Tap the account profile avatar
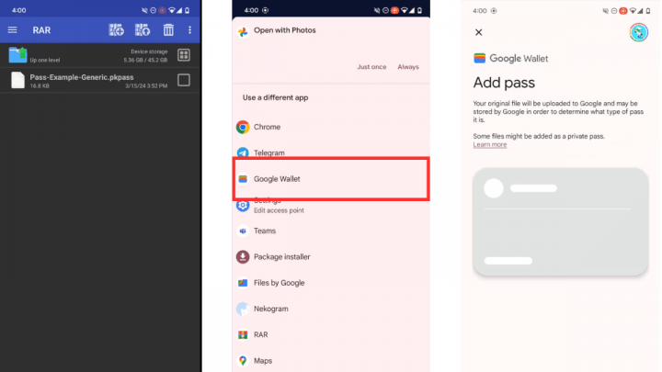The image size is (662, 372). pyautogui.click(x=639, y=32)
